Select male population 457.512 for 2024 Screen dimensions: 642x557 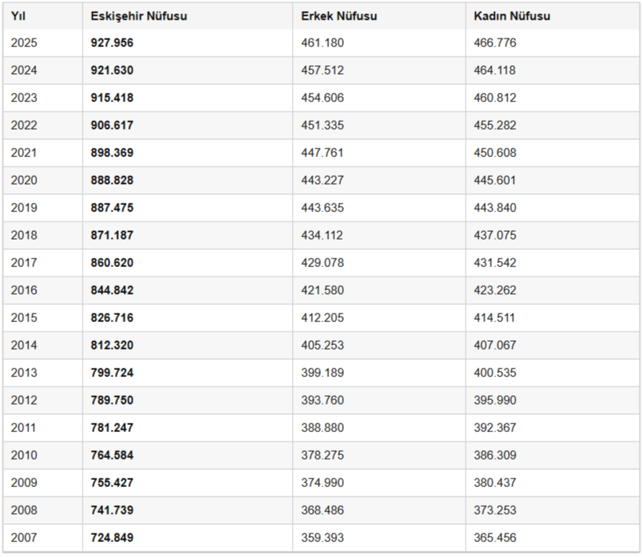click(x=323, y=71)
